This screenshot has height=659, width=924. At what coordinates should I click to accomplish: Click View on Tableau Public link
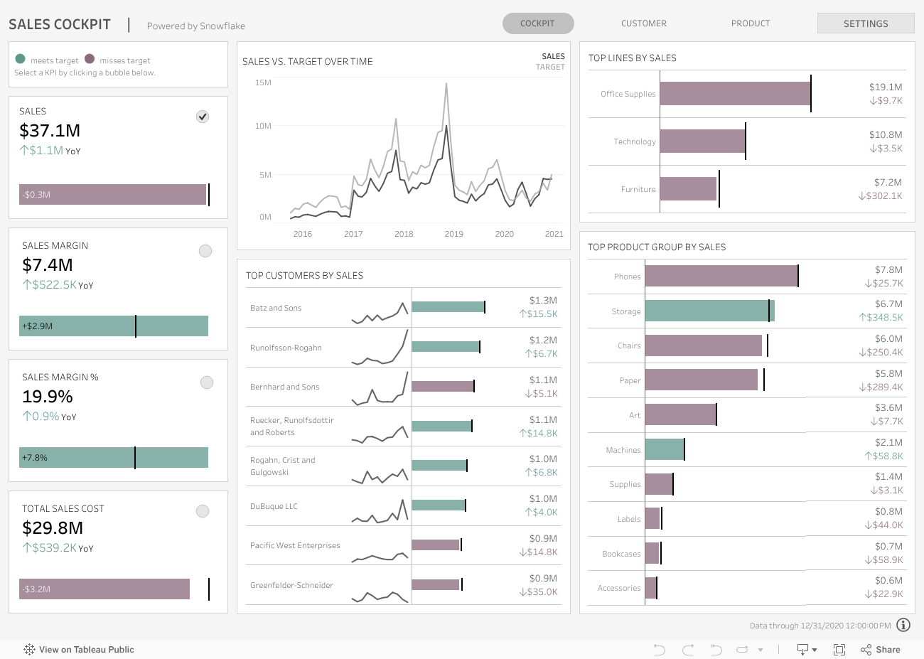[x=86, y=650]
